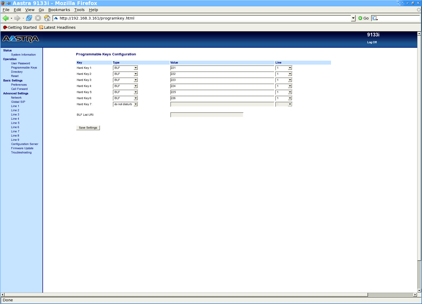
Task: Open System Information in the sidebar
Action: 23,55
